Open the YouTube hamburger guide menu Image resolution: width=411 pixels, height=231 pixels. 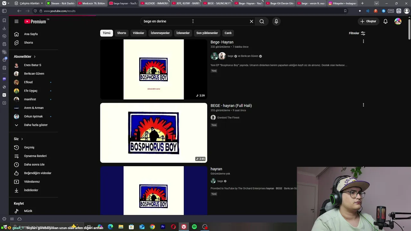pos(16,21)
